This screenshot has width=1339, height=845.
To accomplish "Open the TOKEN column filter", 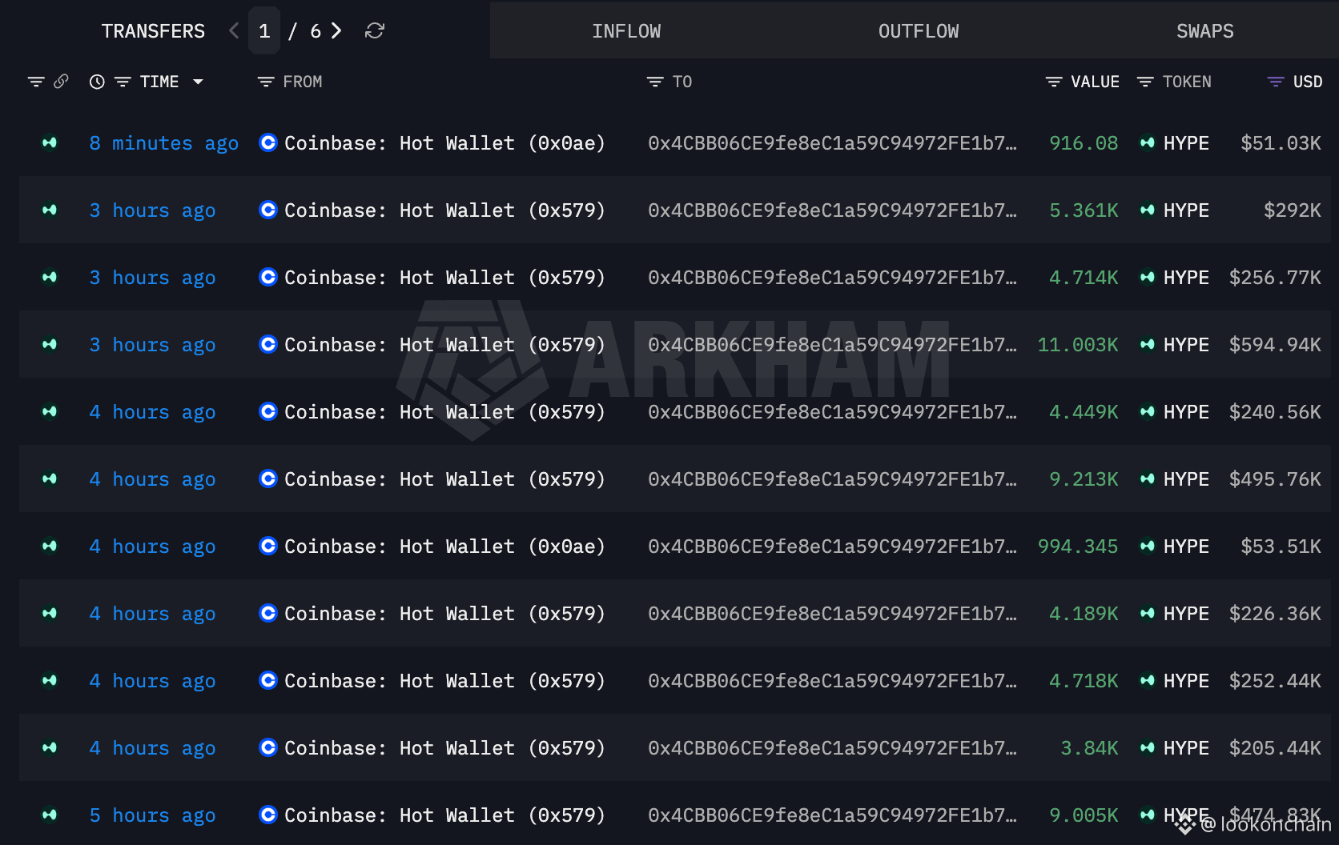I will click(x=1145, y=82).
